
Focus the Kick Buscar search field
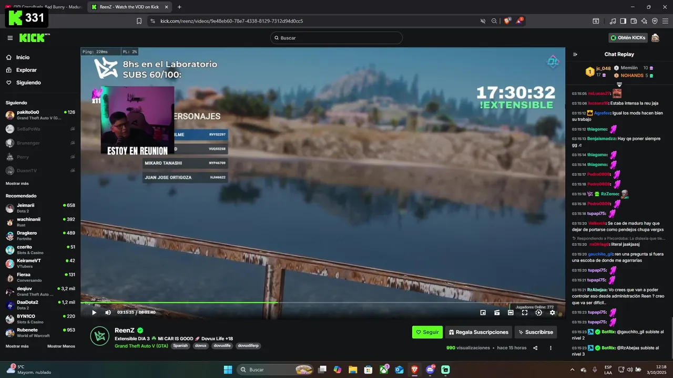pyautogui.click(x=336, y=38)
